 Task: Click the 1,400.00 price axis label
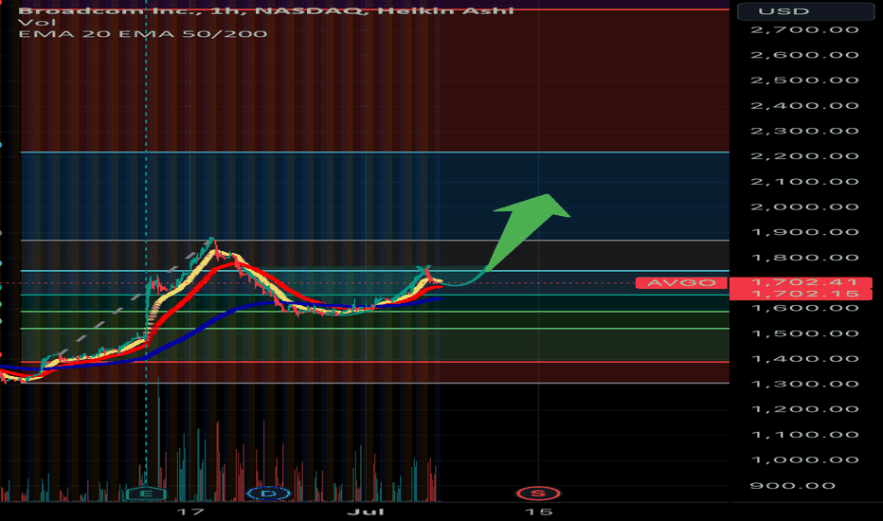[804, 359]
